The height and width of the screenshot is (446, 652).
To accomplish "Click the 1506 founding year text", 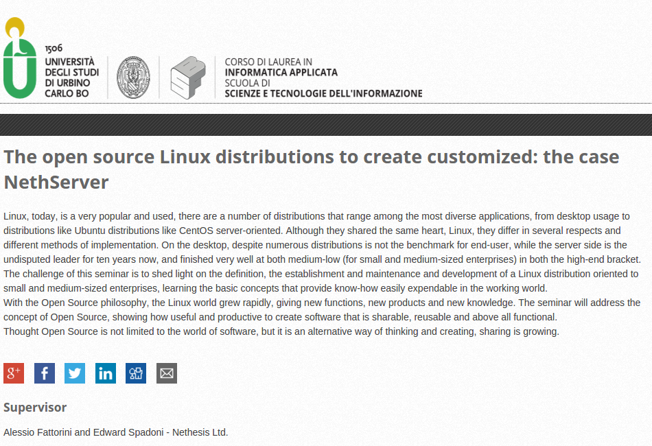I will pyautogui.click(x=54, y=48).
